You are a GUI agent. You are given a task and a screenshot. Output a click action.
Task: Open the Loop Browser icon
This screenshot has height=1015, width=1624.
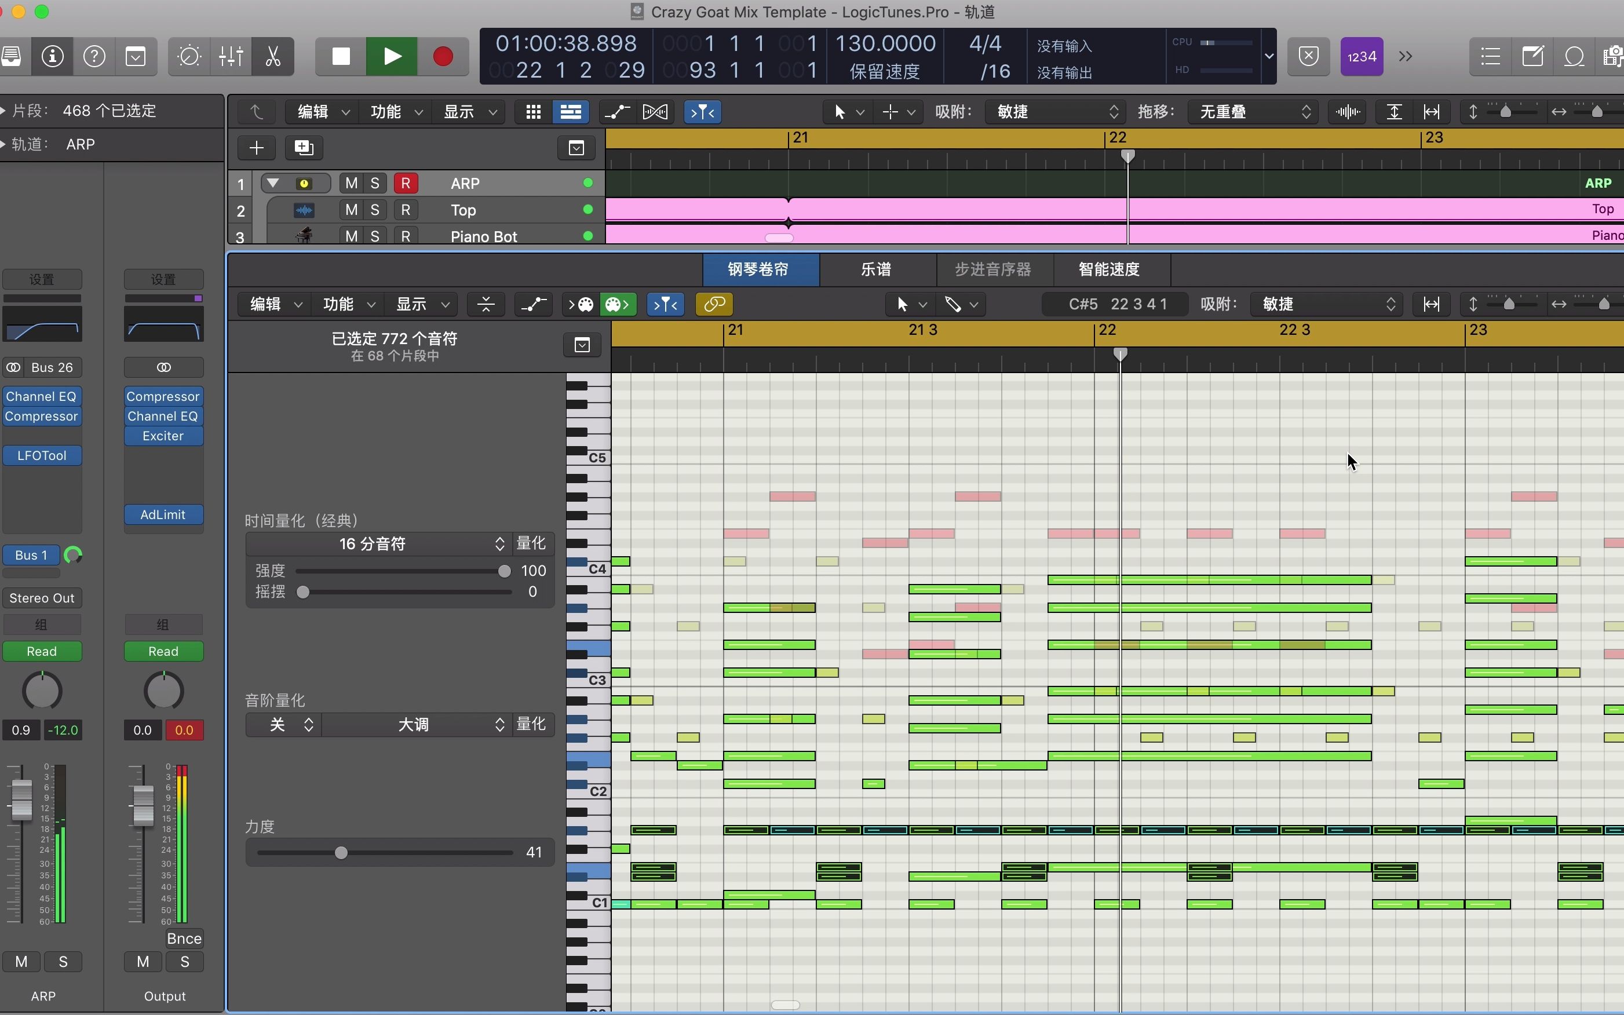pyautogui.click(x=1574, y=56)
